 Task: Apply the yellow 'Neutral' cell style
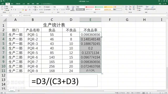pyautogui.click(x=108, y=7)
